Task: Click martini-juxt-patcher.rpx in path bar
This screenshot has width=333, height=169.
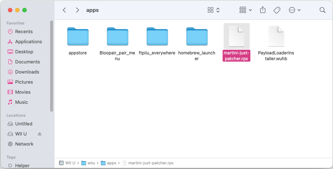Action: pyautogui.click(x=148, y=163)
